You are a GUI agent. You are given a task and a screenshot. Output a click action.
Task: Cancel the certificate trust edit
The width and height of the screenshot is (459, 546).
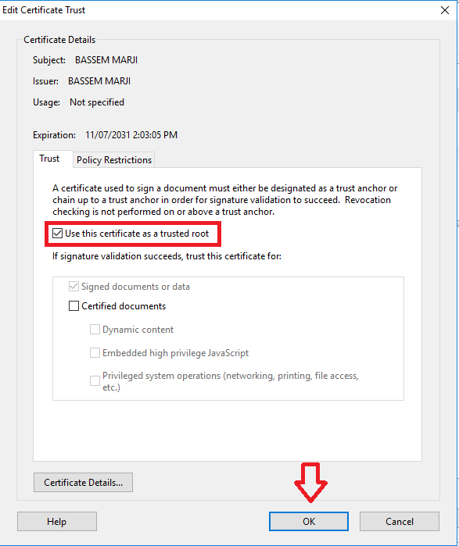tap(400, 521)
